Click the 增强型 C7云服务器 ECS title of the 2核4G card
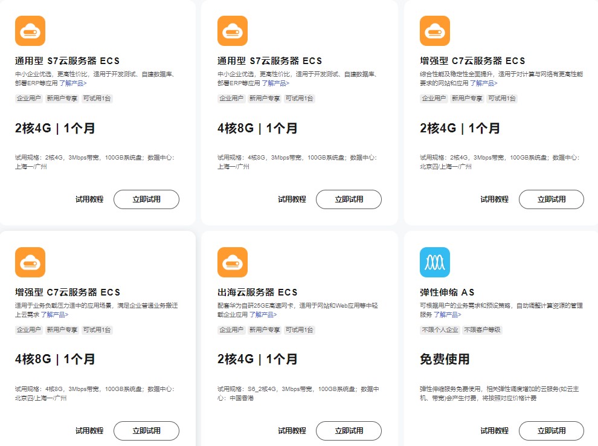Viewport: 598px width, 446px height. click(x=472, y=60)
